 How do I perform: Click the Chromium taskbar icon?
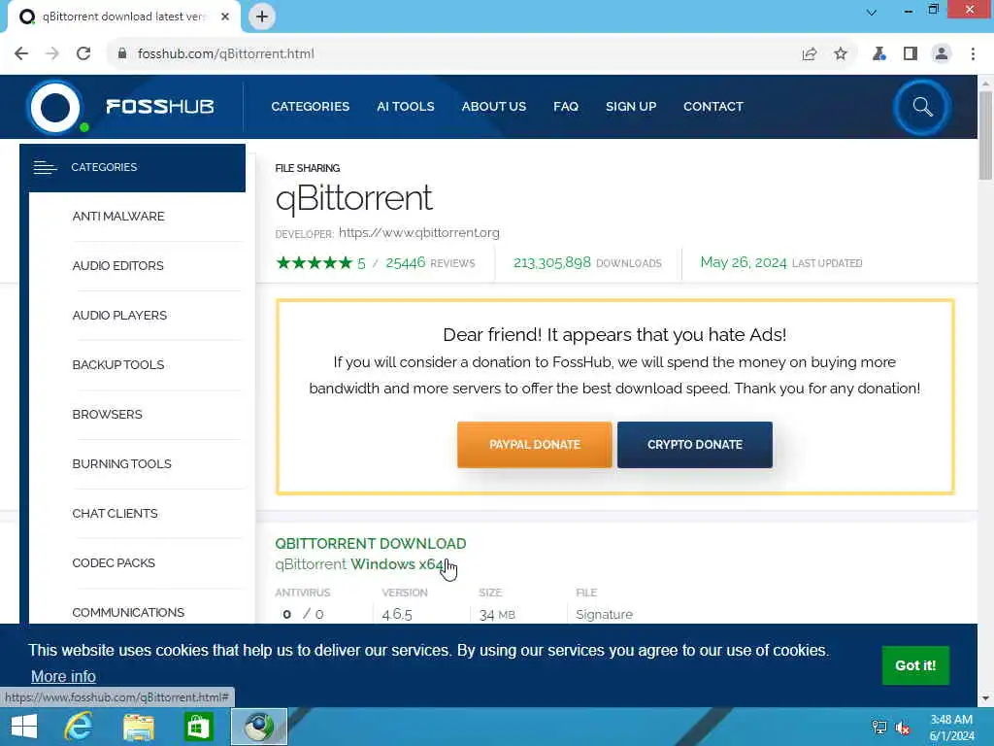coord(258,727)
